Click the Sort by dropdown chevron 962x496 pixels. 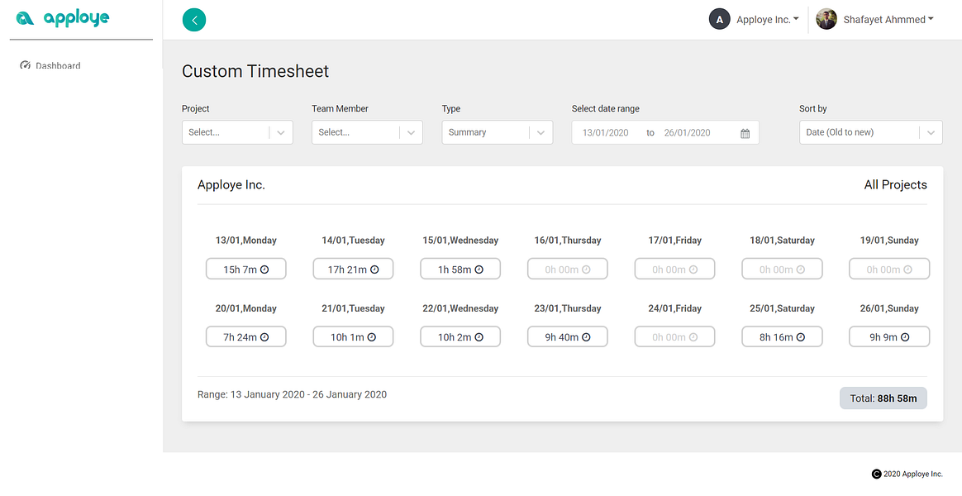(x=931, y=132)
